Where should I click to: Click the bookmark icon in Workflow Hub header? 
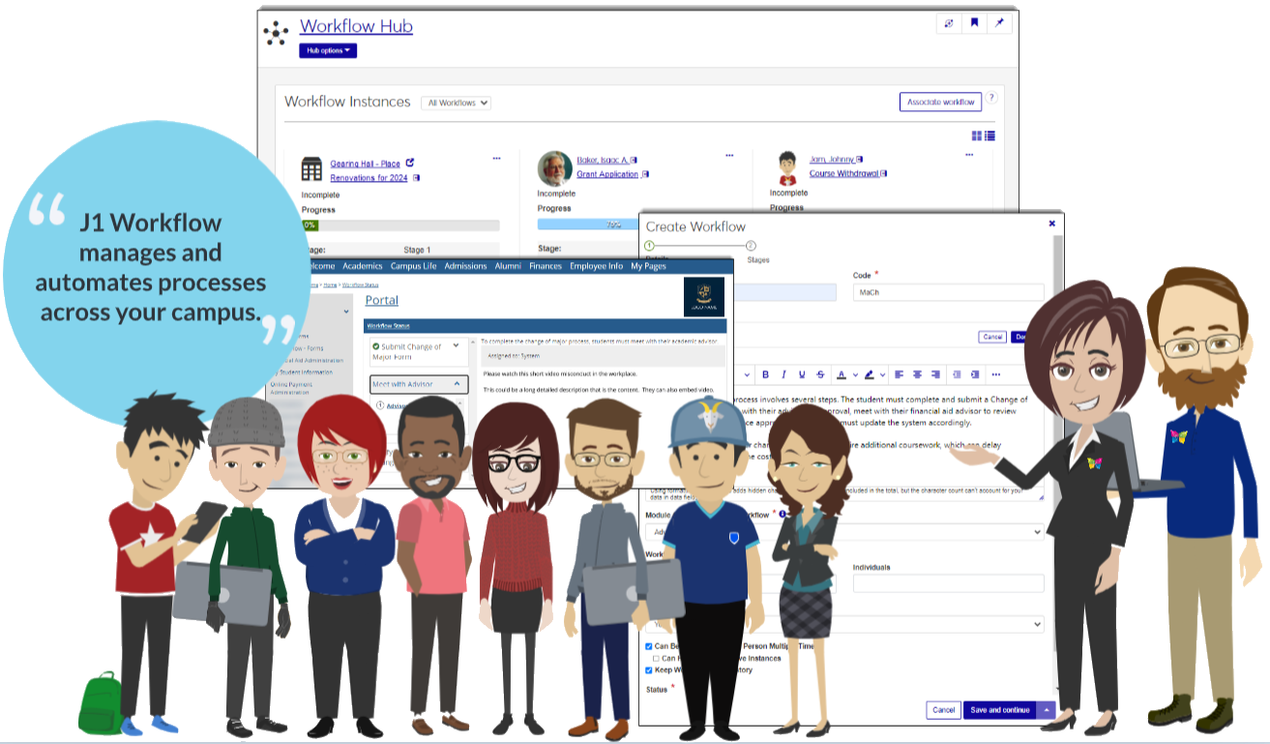(x=975, y=23)
